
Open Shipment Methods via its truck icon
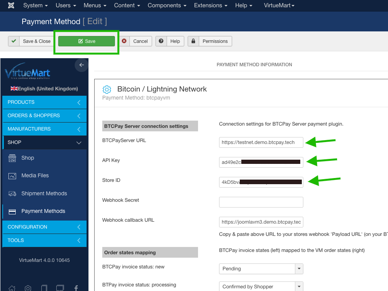(x=12, y=193)
